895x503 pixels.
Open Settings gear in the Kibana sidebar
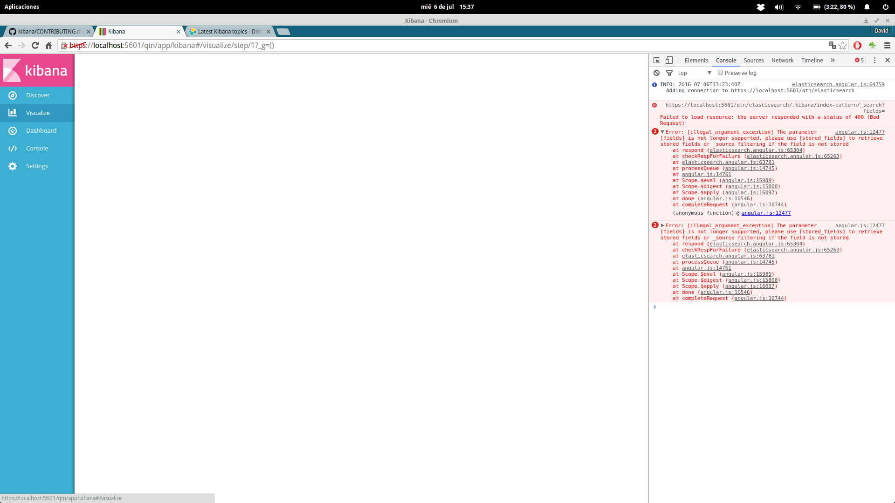click(37, 166)
